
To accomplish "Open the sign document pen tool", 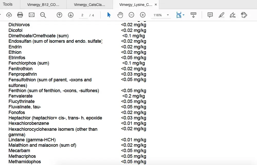I will (233, 15).
